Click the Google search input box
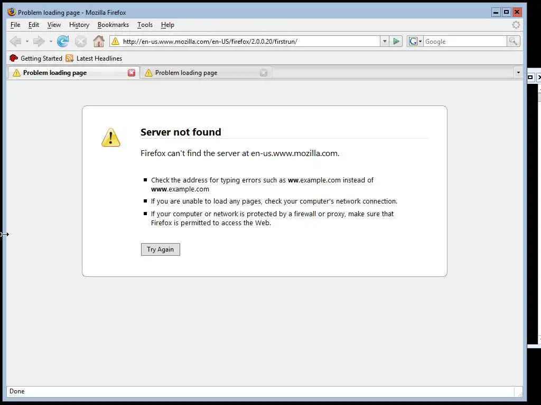 [465, 41]
